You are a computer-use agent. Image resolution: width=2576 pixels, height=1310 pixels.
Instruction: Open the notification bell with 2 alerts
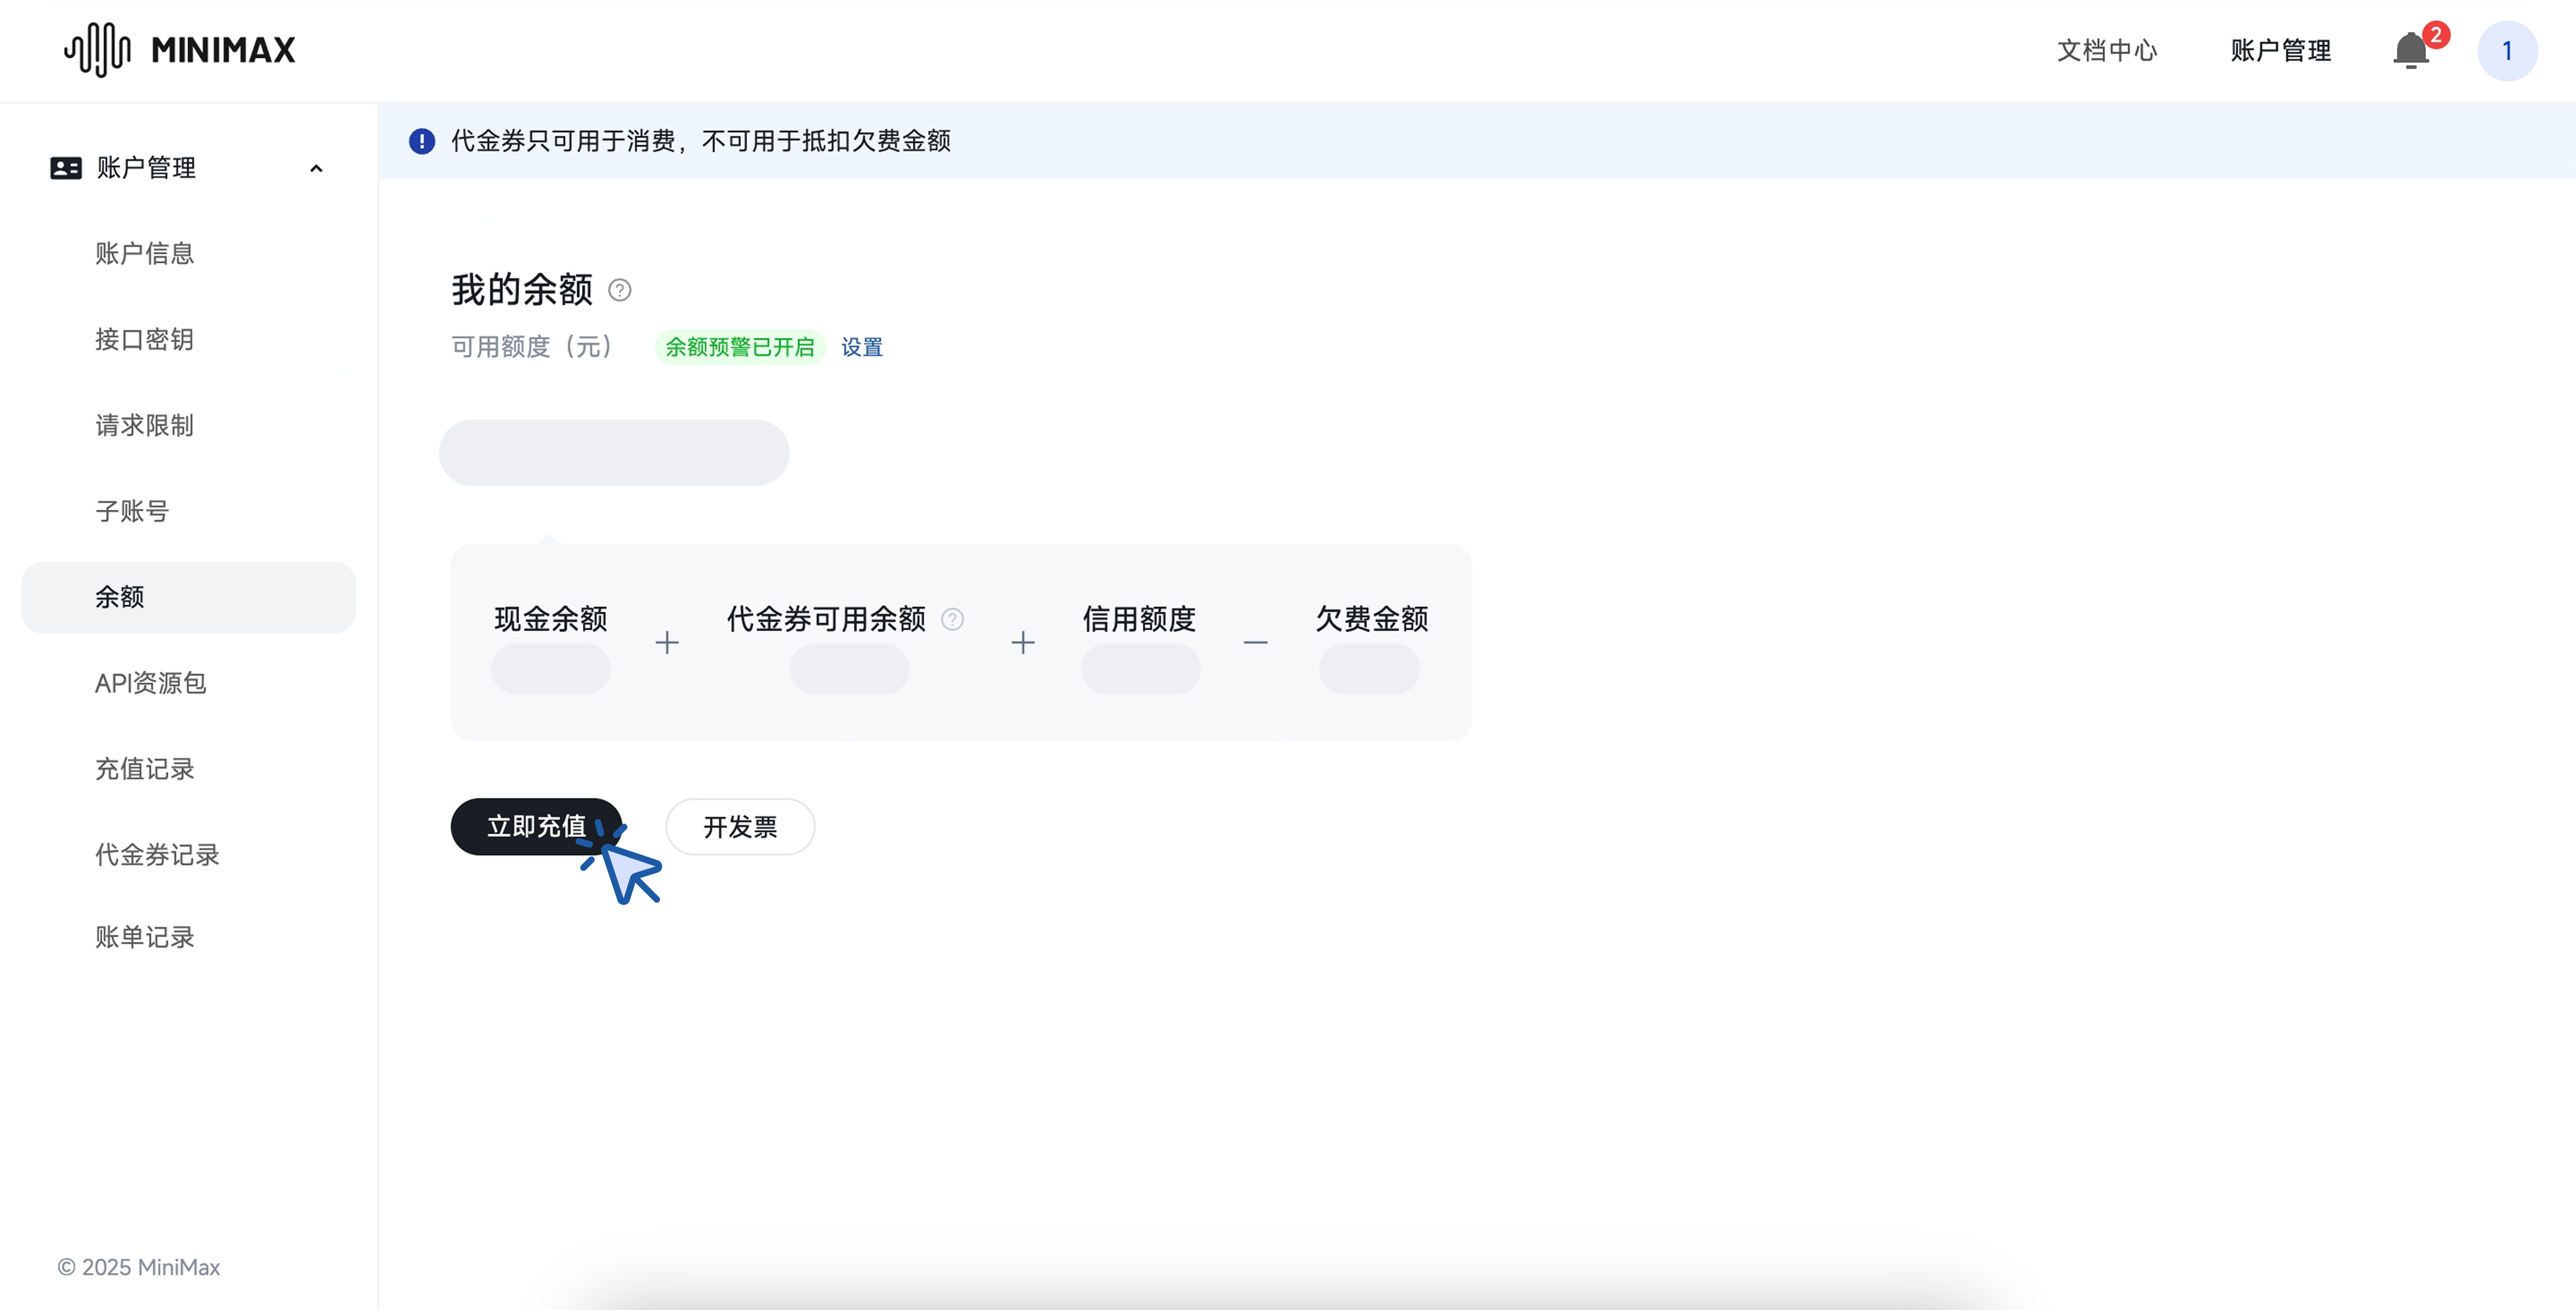pos(2411,50)
